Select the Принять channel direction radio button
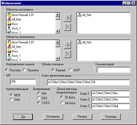137x125 pixels. [31, 70]
